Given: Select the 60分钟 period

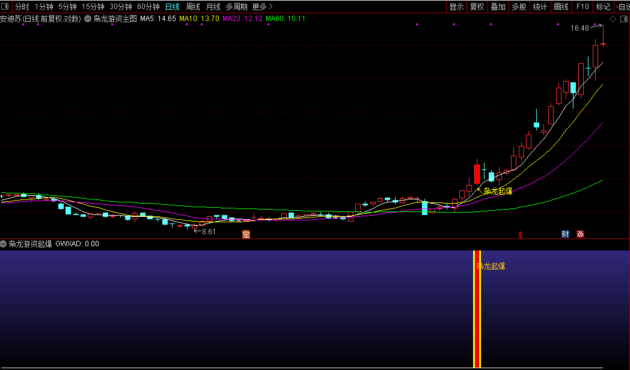Looking at the screenshot, I should point(148,7).
